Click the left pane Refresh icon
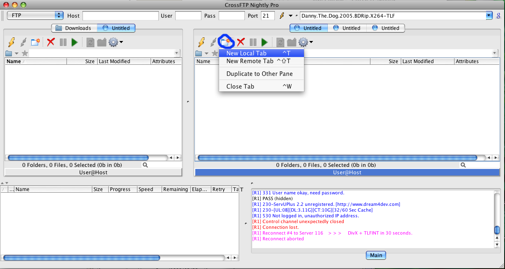The height and width of the screenshot is (269, 505). pyautogui.click(x=90, y=42)
